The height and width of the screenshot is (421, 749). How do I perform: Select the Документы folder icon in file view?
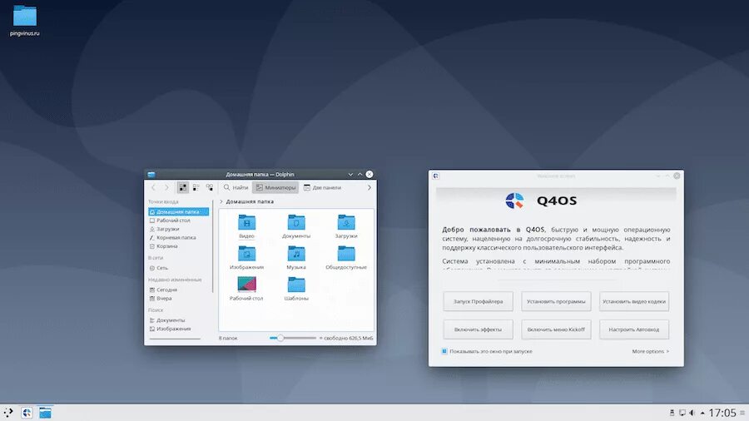[296, 222]
